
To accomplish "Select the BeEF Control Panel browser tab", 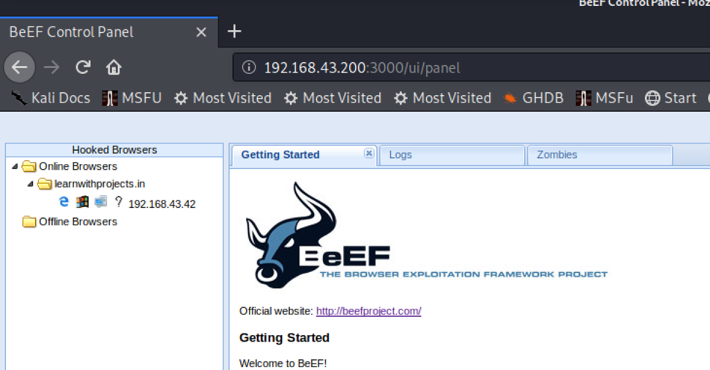I will click(109, 32).
